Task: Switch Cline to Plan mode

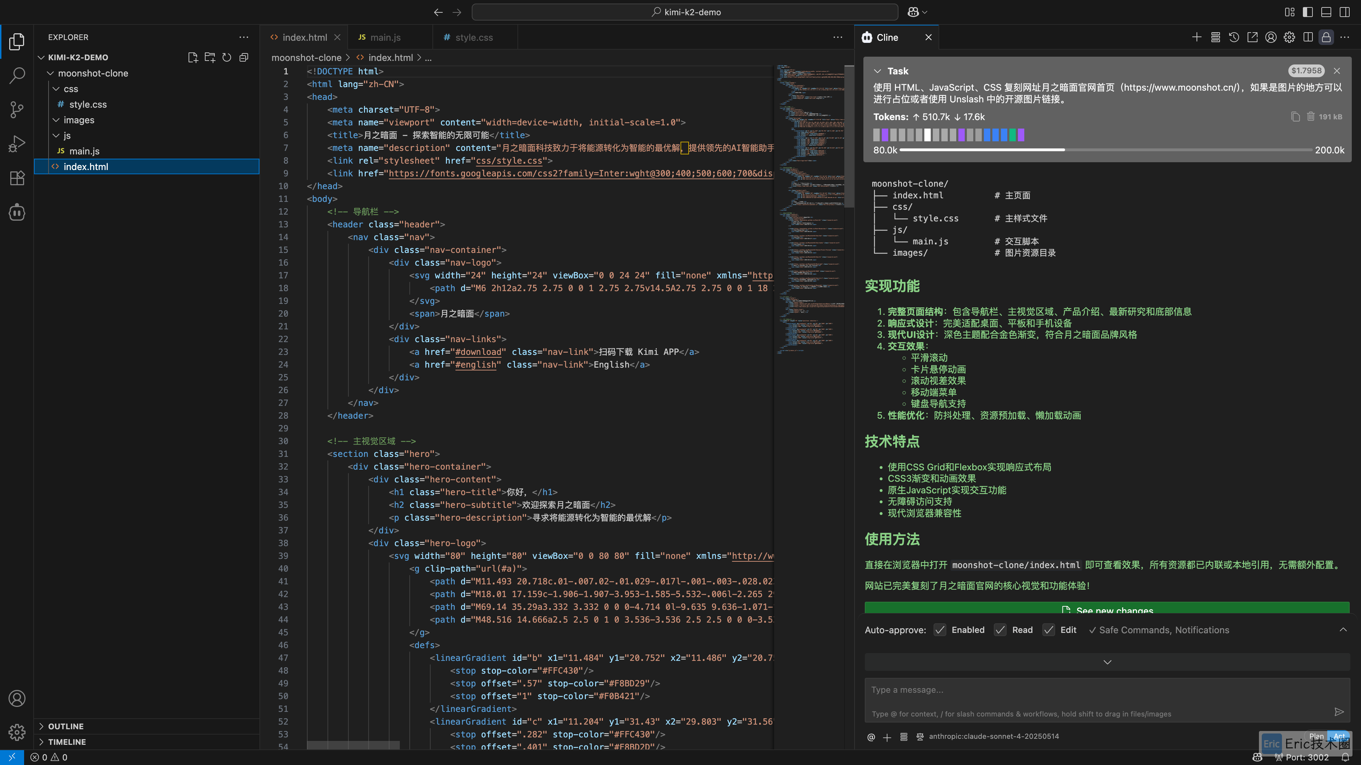Action: [1316, 736]
